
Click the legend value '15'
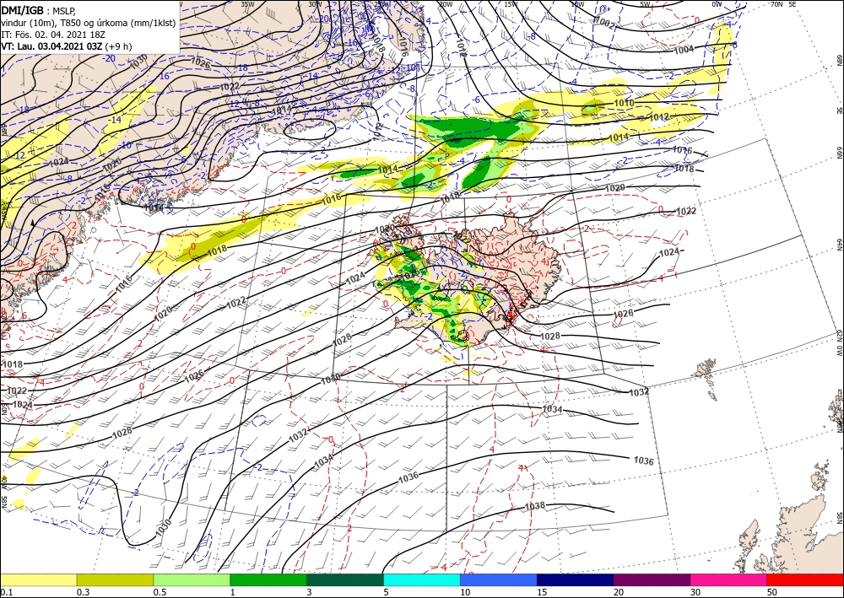[542, 592]
